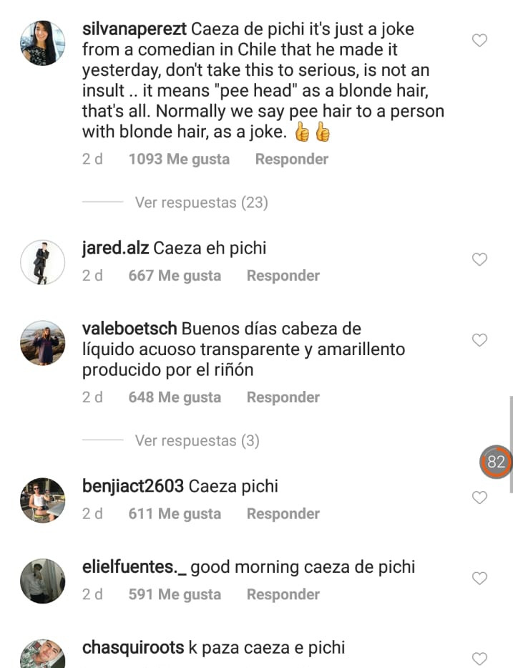Open jared.alz avatar thumbnail

pyautogui.click(x=43, y=262)
